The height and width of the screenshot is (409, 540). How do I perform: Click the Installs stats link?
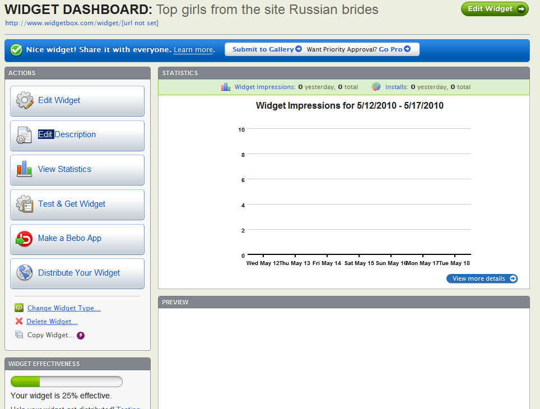pos(397,87)
